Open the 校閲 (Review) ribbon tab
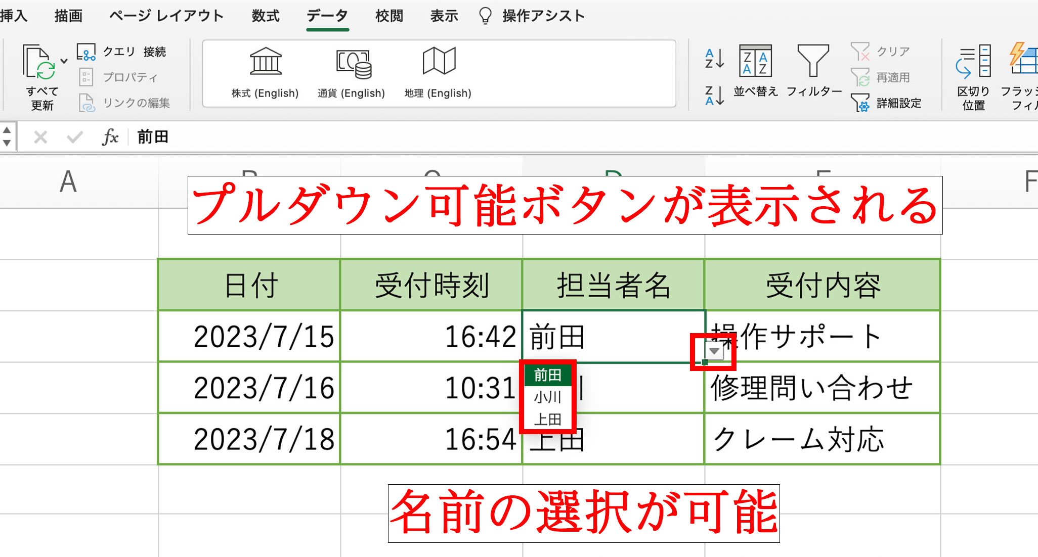 click(389, 16)
